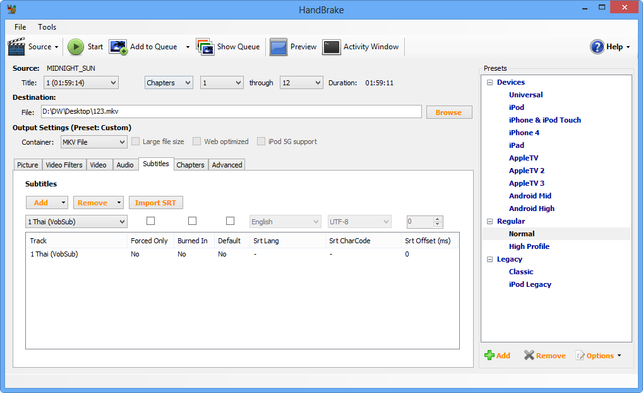The height and width of the screenshot is (393, 643).
Task: Switch to the Video Filters tab
Action: point(64,164)
